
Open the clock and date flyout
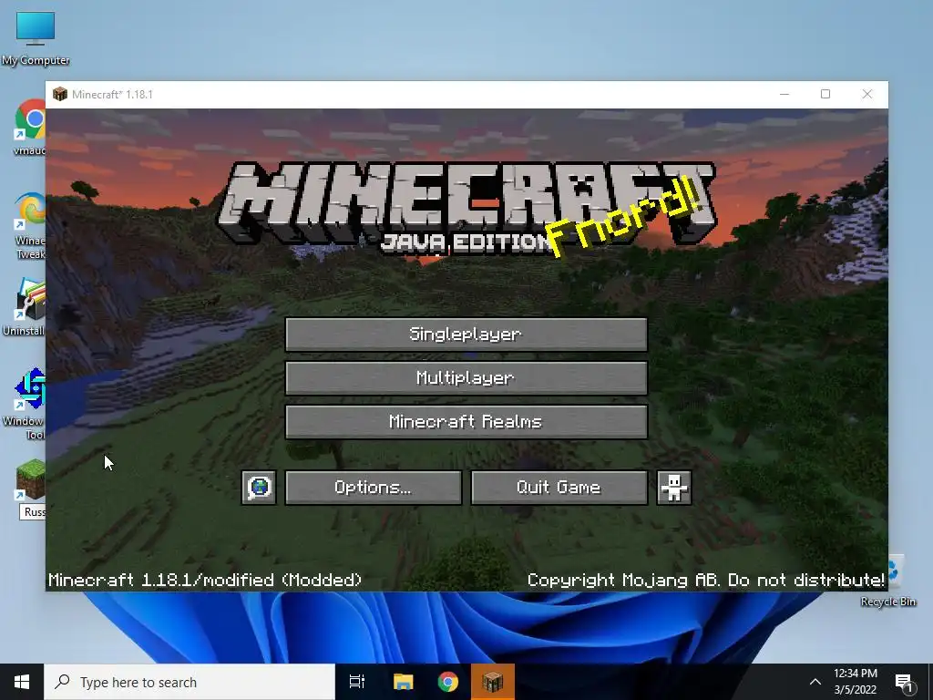855,682
